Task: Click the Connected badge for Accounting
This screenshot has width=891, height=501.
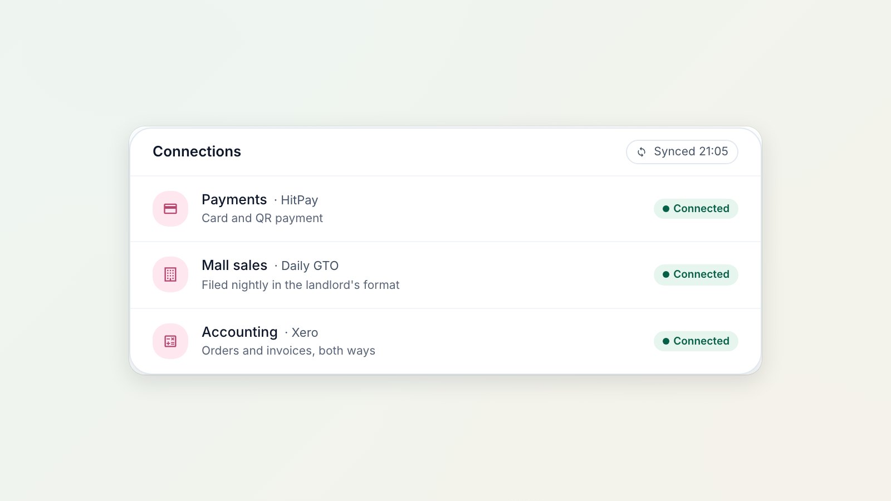Action: (696, 341)
